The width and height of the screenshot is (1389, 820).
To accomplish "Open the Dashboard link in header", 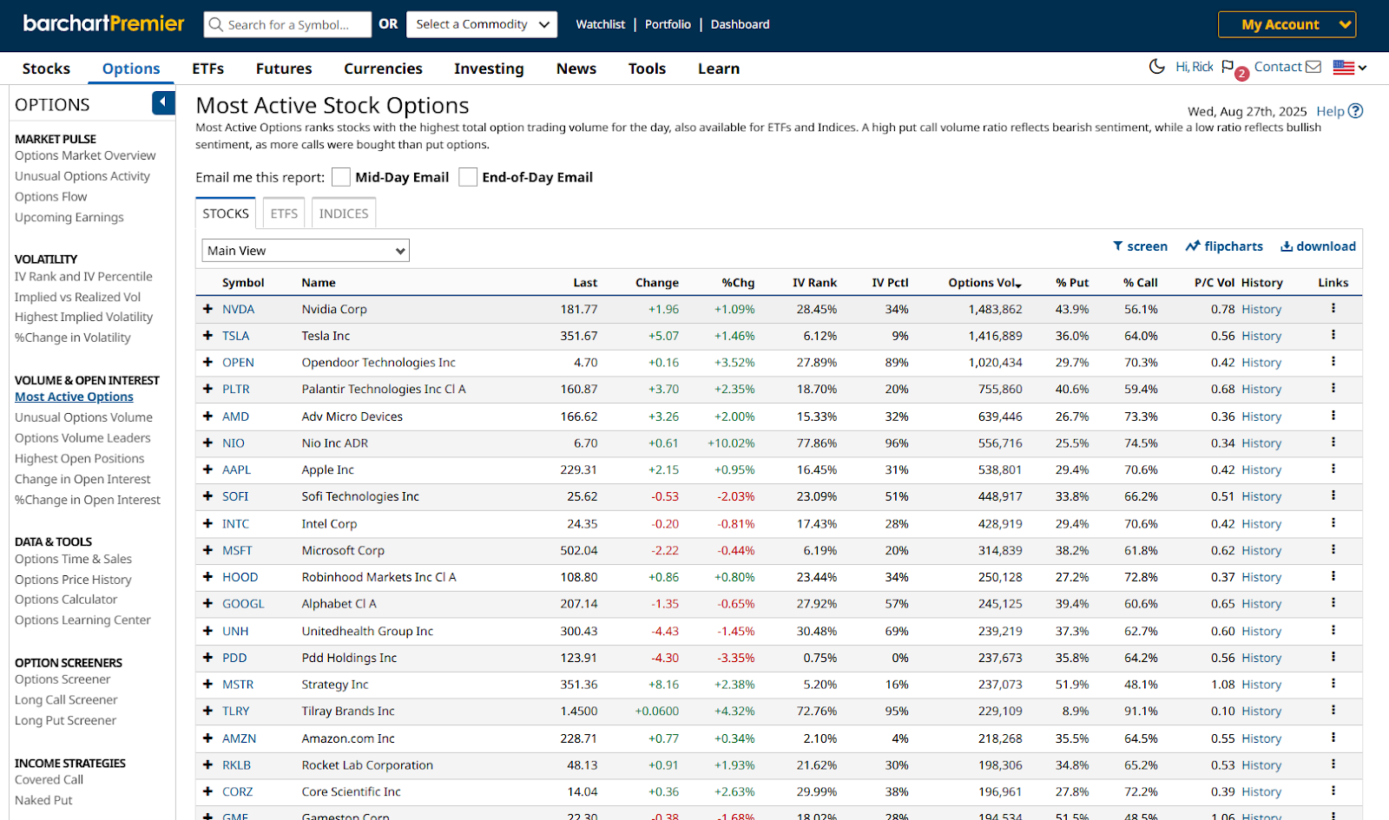I will pos(740,24).
